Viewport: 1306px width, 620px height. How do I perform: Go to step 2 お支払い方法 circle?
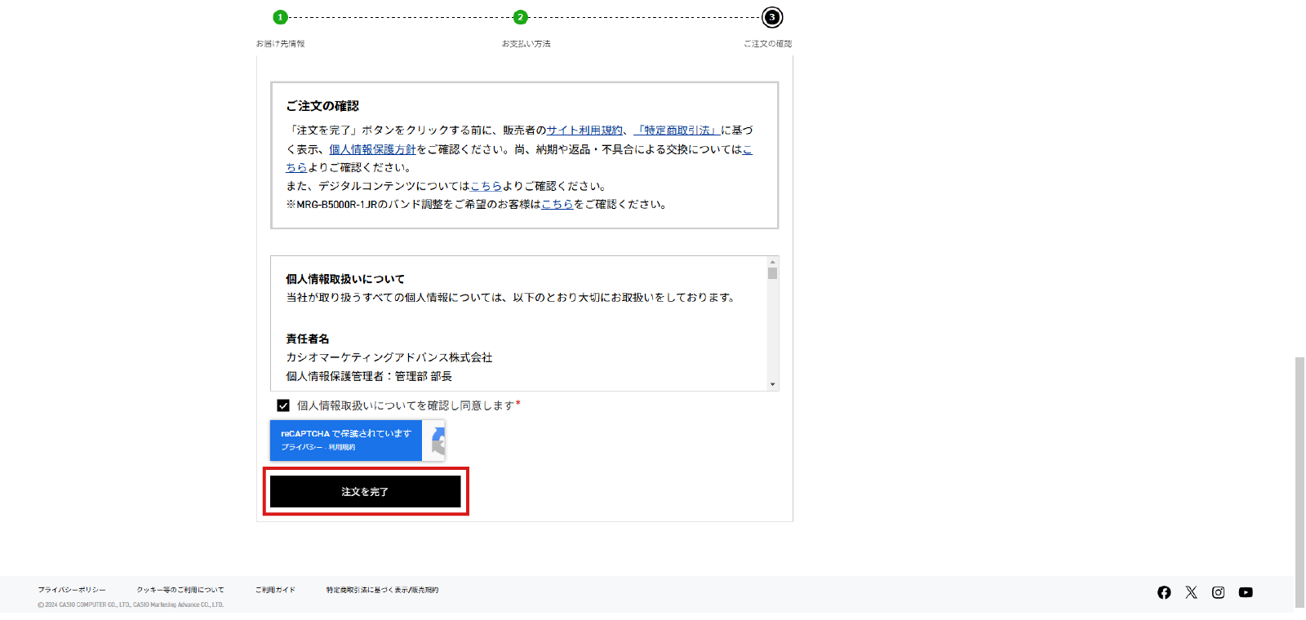[x=520, y=17]
